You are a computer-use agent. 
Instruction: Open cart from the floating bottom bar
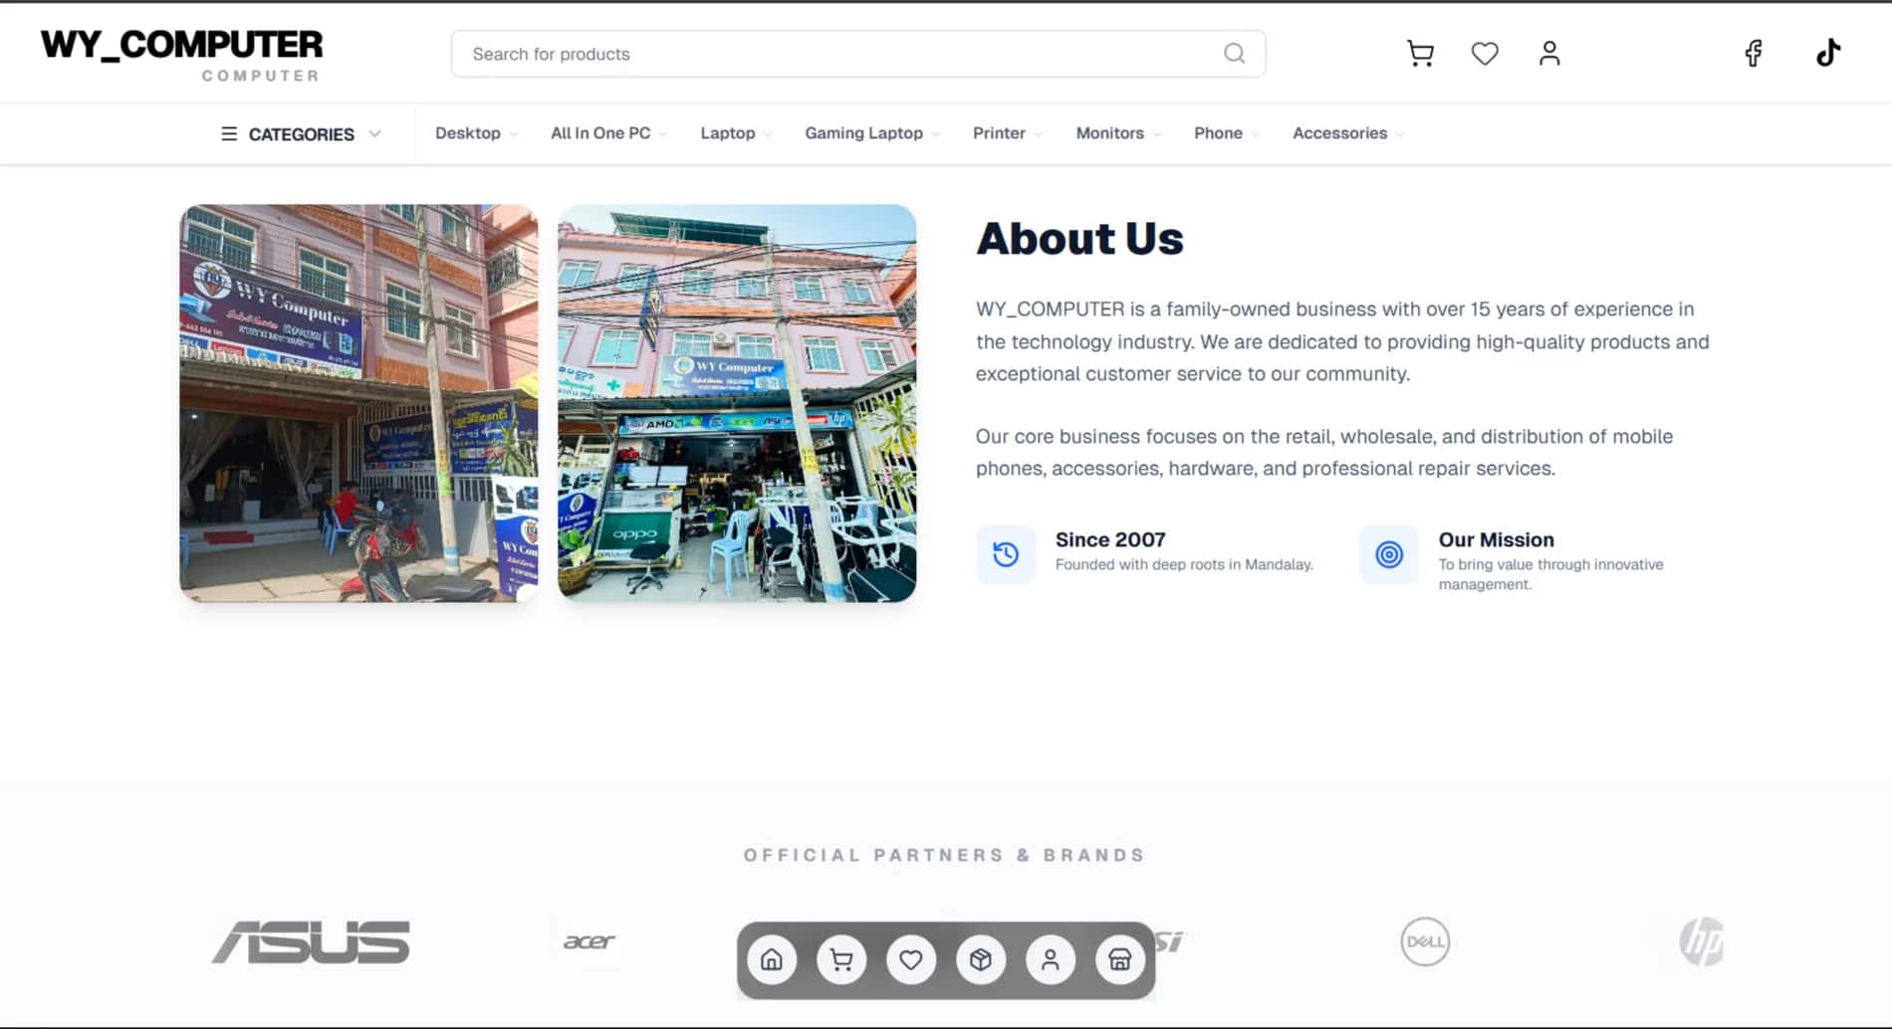[x=841, y=959]
